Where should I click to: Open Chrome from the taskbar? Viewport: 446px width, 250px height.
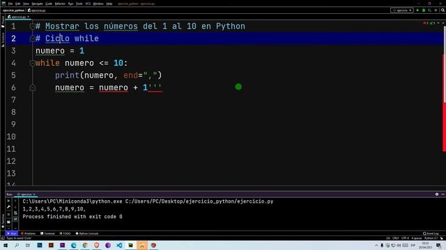85,245
